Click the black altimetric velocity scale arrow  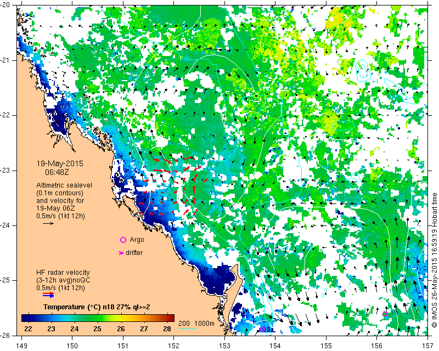[x=48, y=223]
